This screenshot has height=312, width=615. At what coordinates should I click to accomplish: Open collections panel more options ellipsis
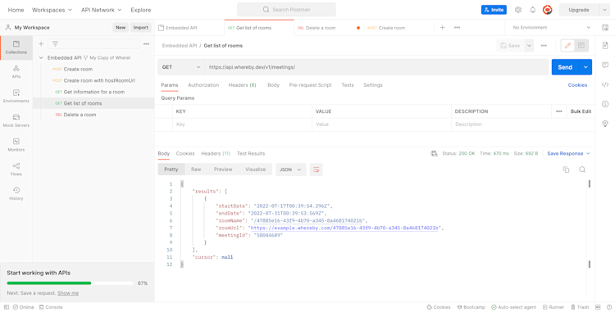[x=146, y=44]
